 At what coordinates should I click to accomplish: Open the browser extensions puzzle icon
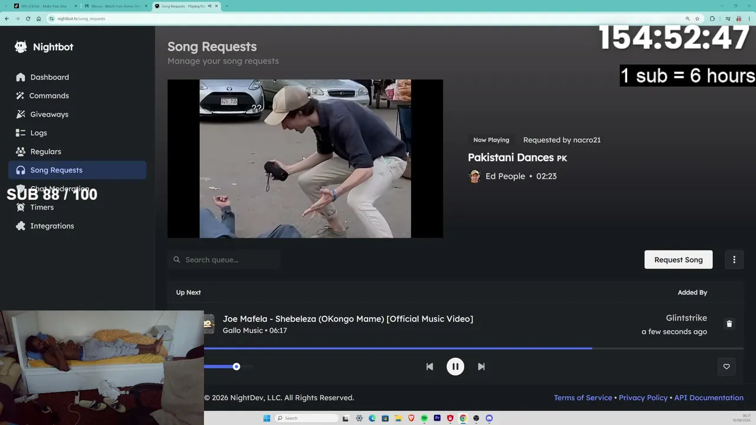tap(712, 18)
